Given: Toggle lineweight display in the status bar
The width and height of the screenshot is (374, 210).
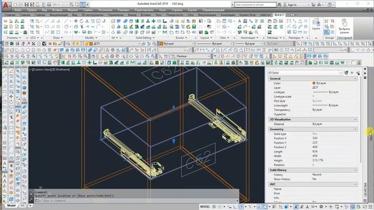Looking at the screenshot, I should (x=275, y=206).
